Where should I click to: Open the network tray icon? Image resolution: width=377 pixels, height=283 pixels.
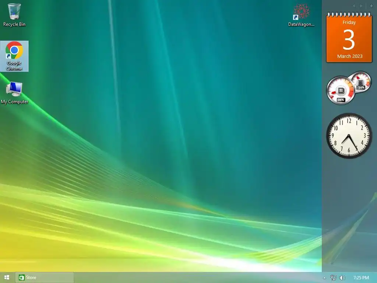(333, 278)
